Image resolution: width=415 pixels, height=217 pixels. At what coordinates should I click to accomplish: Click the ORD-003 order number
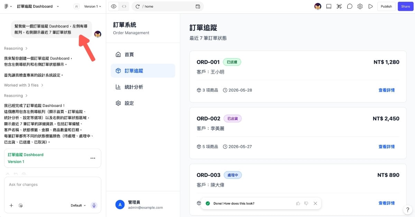tap(209, 175)
